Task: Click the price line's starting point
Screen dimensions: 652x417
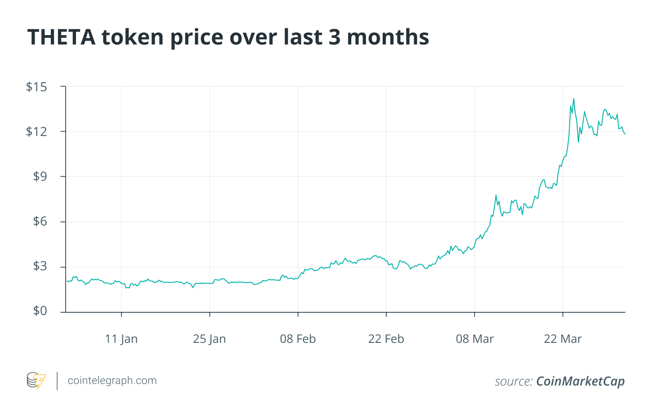Action: coord(67,280)
